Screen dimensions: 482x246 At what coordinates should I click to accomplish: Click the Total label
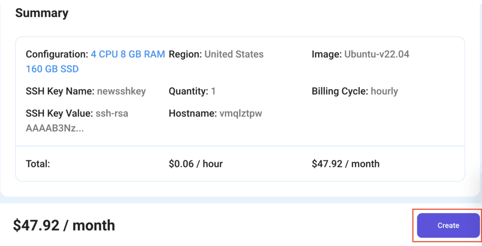38,164
